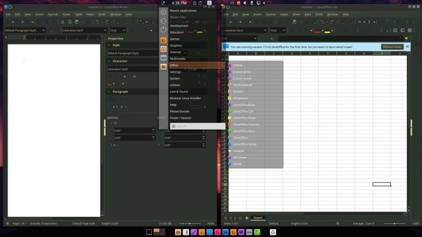422x237 pixels.
Task: Close the release notes info bar
Action: point(407,47)
